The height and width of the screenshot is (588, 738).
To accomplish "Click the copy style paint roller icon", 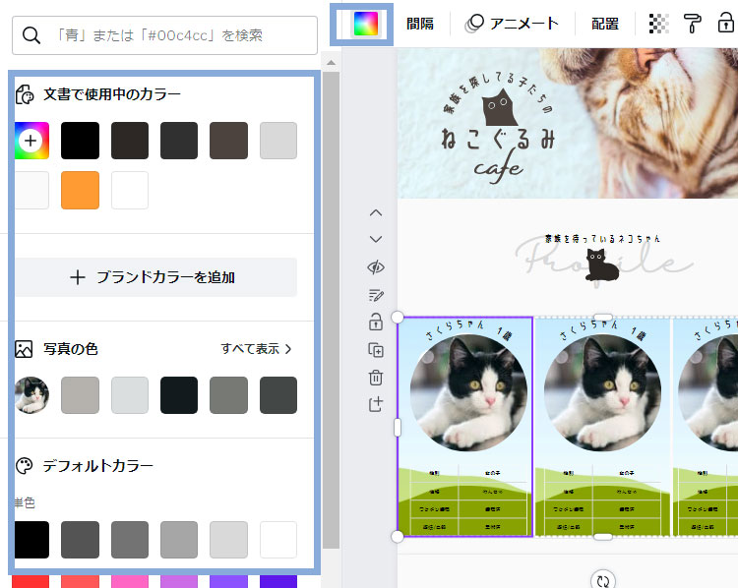I will coord(692,24).
